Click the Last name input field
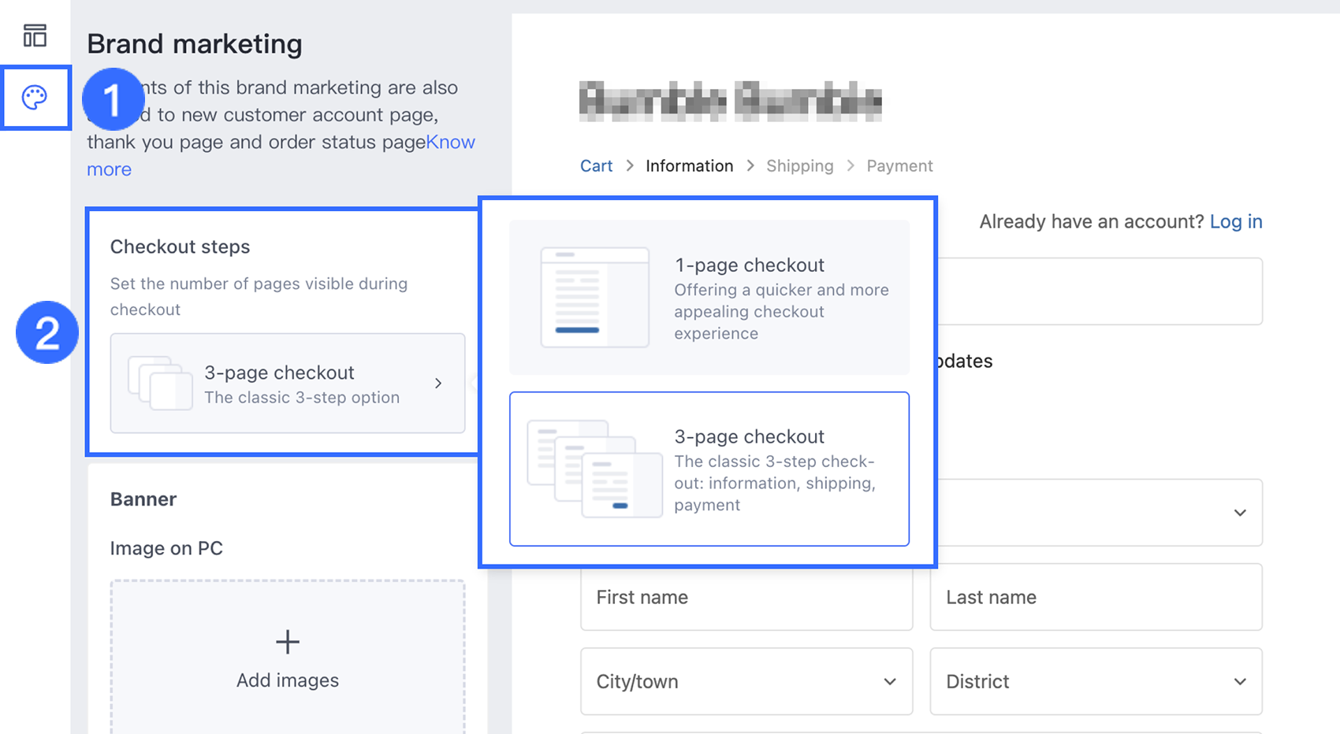This screenshot has height=734, width=1340. click(1096, 597)
